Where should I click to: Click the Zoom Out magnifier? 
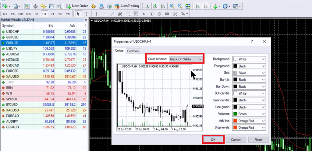[180, 6]
